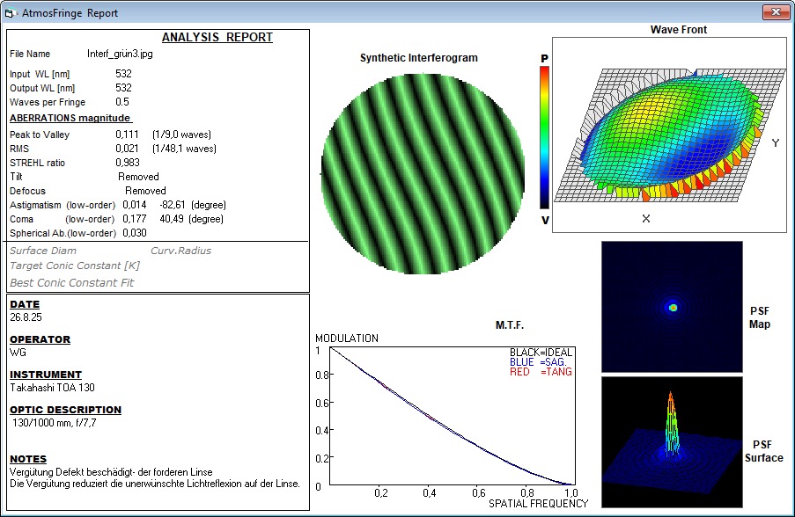The width and height of the screenshot is (795, 517).
Task: Click the OPERATOR field value WG
Action: 18,353
